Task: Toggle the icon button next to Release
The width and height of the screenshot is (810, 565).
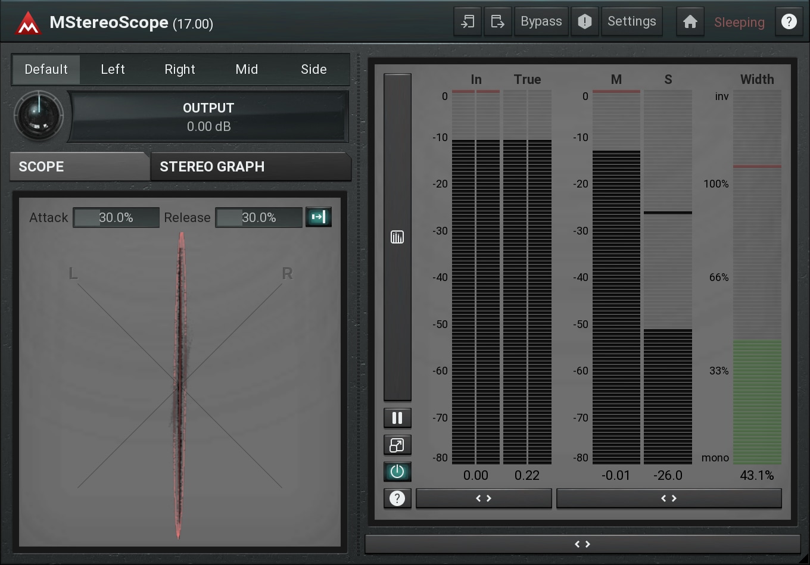Action: click(319, 217)
